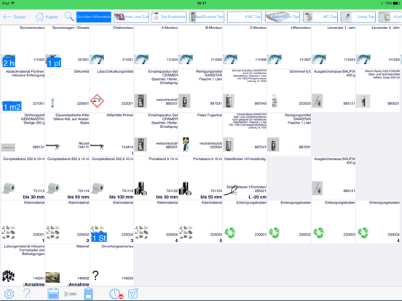
Task: Open the Urinal Top tab
Action: pyautogui.click(x=358, y=17)
